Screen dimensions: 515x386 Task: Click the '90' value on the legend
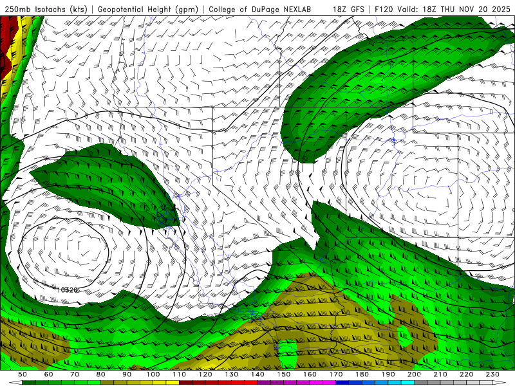pos(127,374)
